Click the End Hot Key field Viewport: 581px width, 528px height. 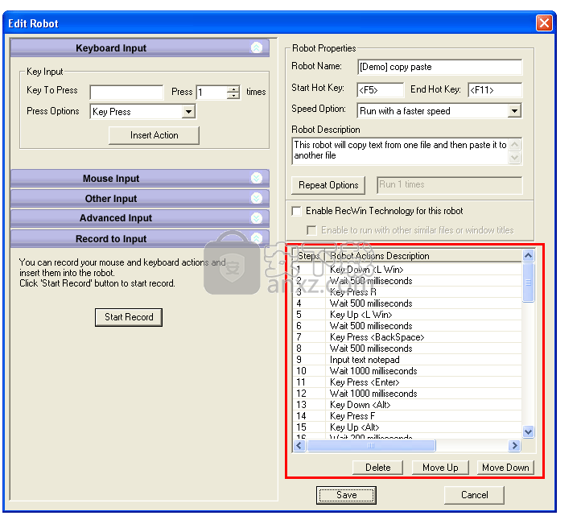click(x=495, y=90)
